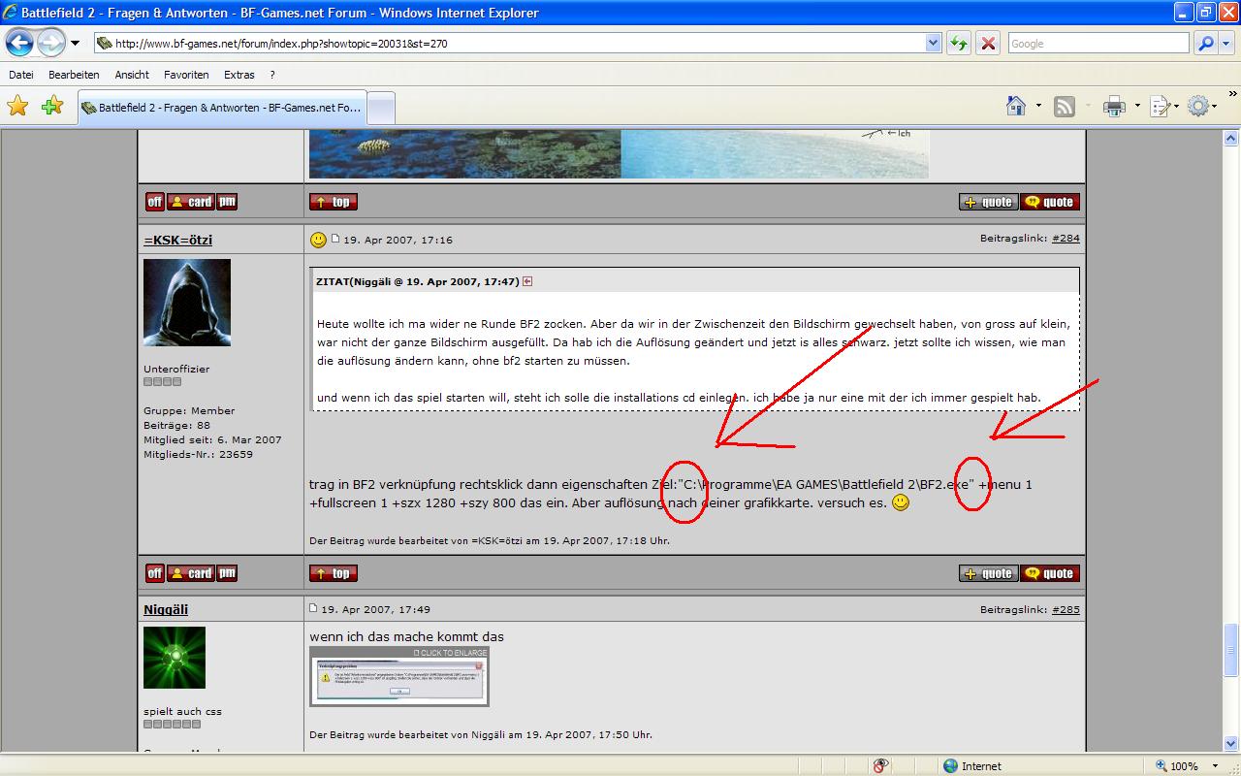
Task: Click the Stop loading red X icon
Action: 988,44
